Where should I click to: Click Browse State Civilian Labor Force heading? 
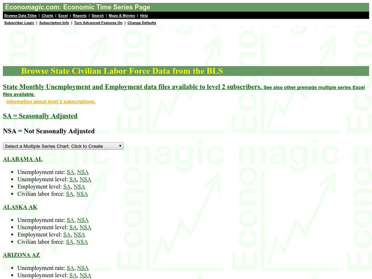122,71
